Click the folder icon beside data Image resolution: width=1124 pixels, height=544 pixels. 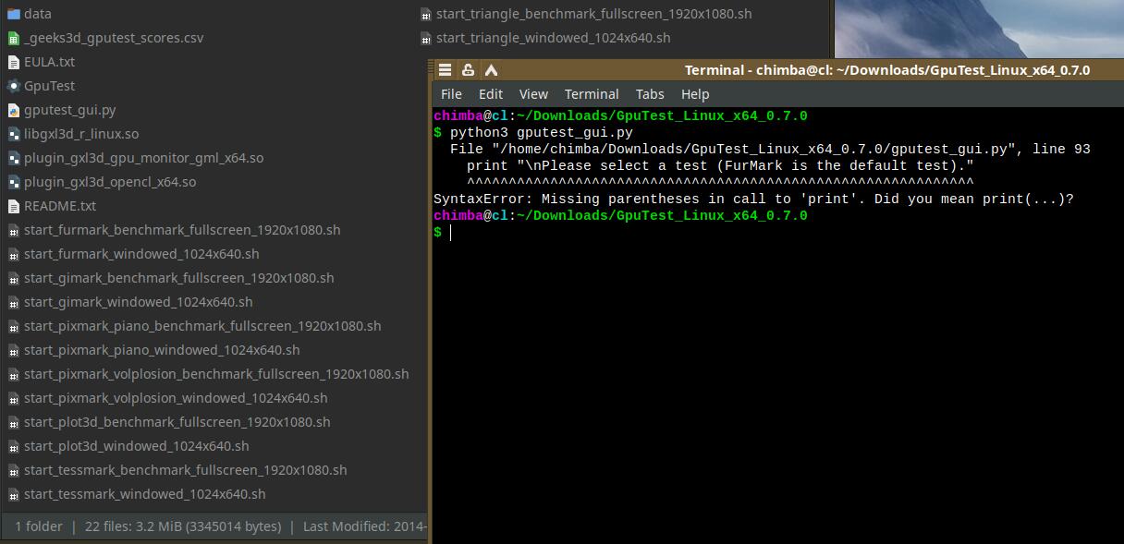[13, 14]
